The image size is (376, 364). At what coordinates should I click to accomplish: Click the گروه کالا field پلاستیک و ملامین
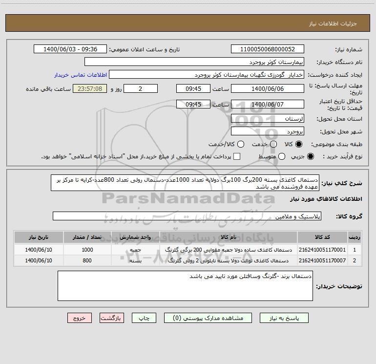click(x=187, y=216)
